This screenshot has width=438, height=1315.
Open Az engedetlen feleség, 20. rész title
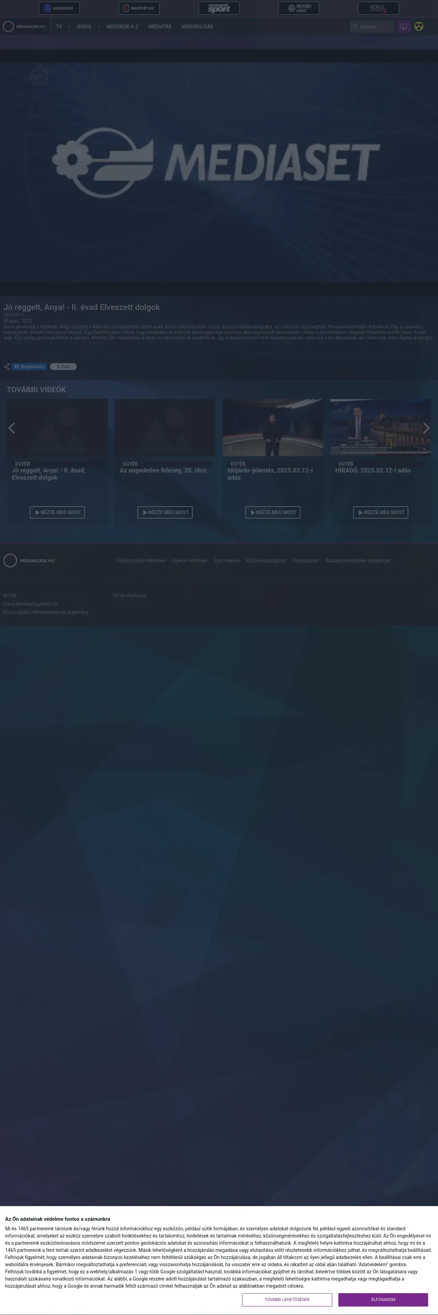click(163, 470)
